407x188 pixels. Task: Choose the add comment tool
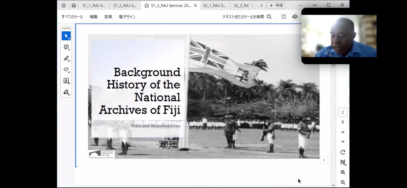coord(66,47)
